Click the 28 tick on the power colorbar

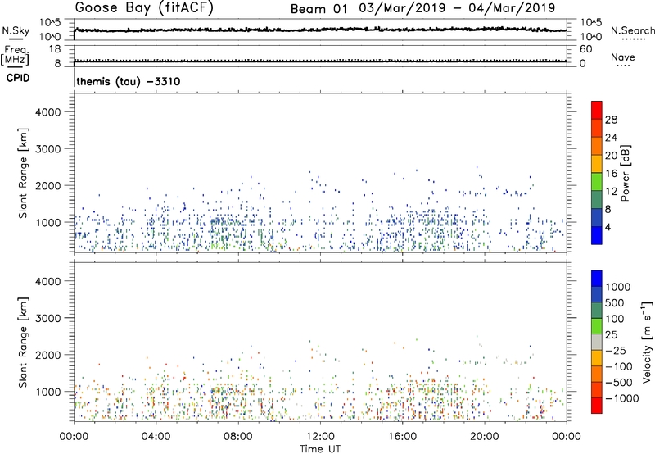pyautogui.click(x=611, y=120)
